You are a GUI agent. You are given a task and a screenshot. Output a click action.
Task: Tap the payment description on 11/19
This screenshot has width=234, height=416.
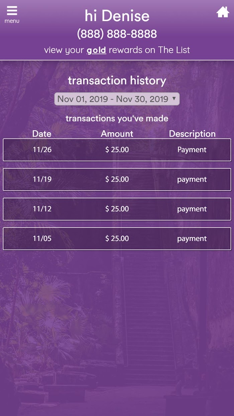click(192, 180)
